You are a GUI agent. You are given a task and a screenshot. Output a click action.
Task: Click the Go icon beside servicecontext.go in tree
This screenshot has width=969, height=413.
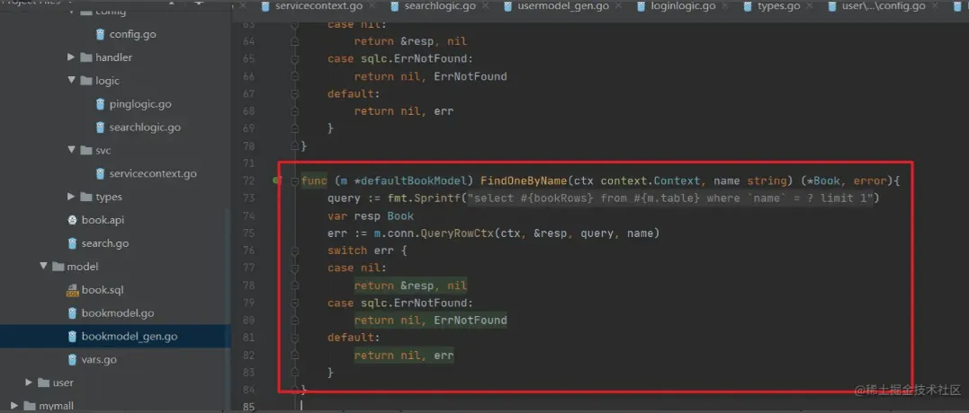tap(100, 174)
